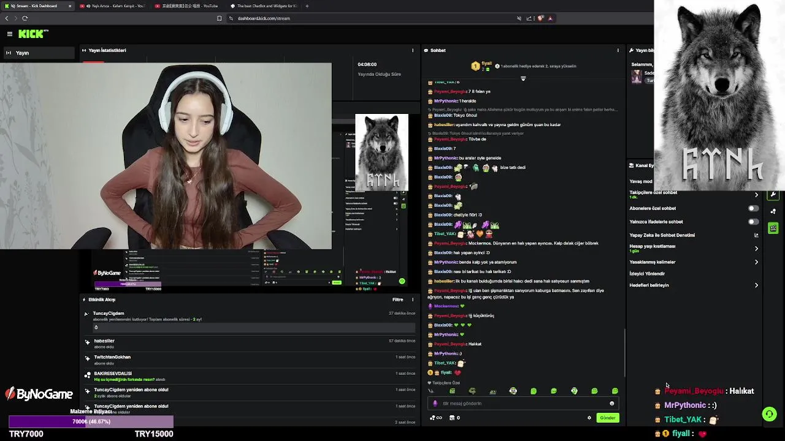Click the channel points infinity icon
785x441 pixels.
[436, 418]
